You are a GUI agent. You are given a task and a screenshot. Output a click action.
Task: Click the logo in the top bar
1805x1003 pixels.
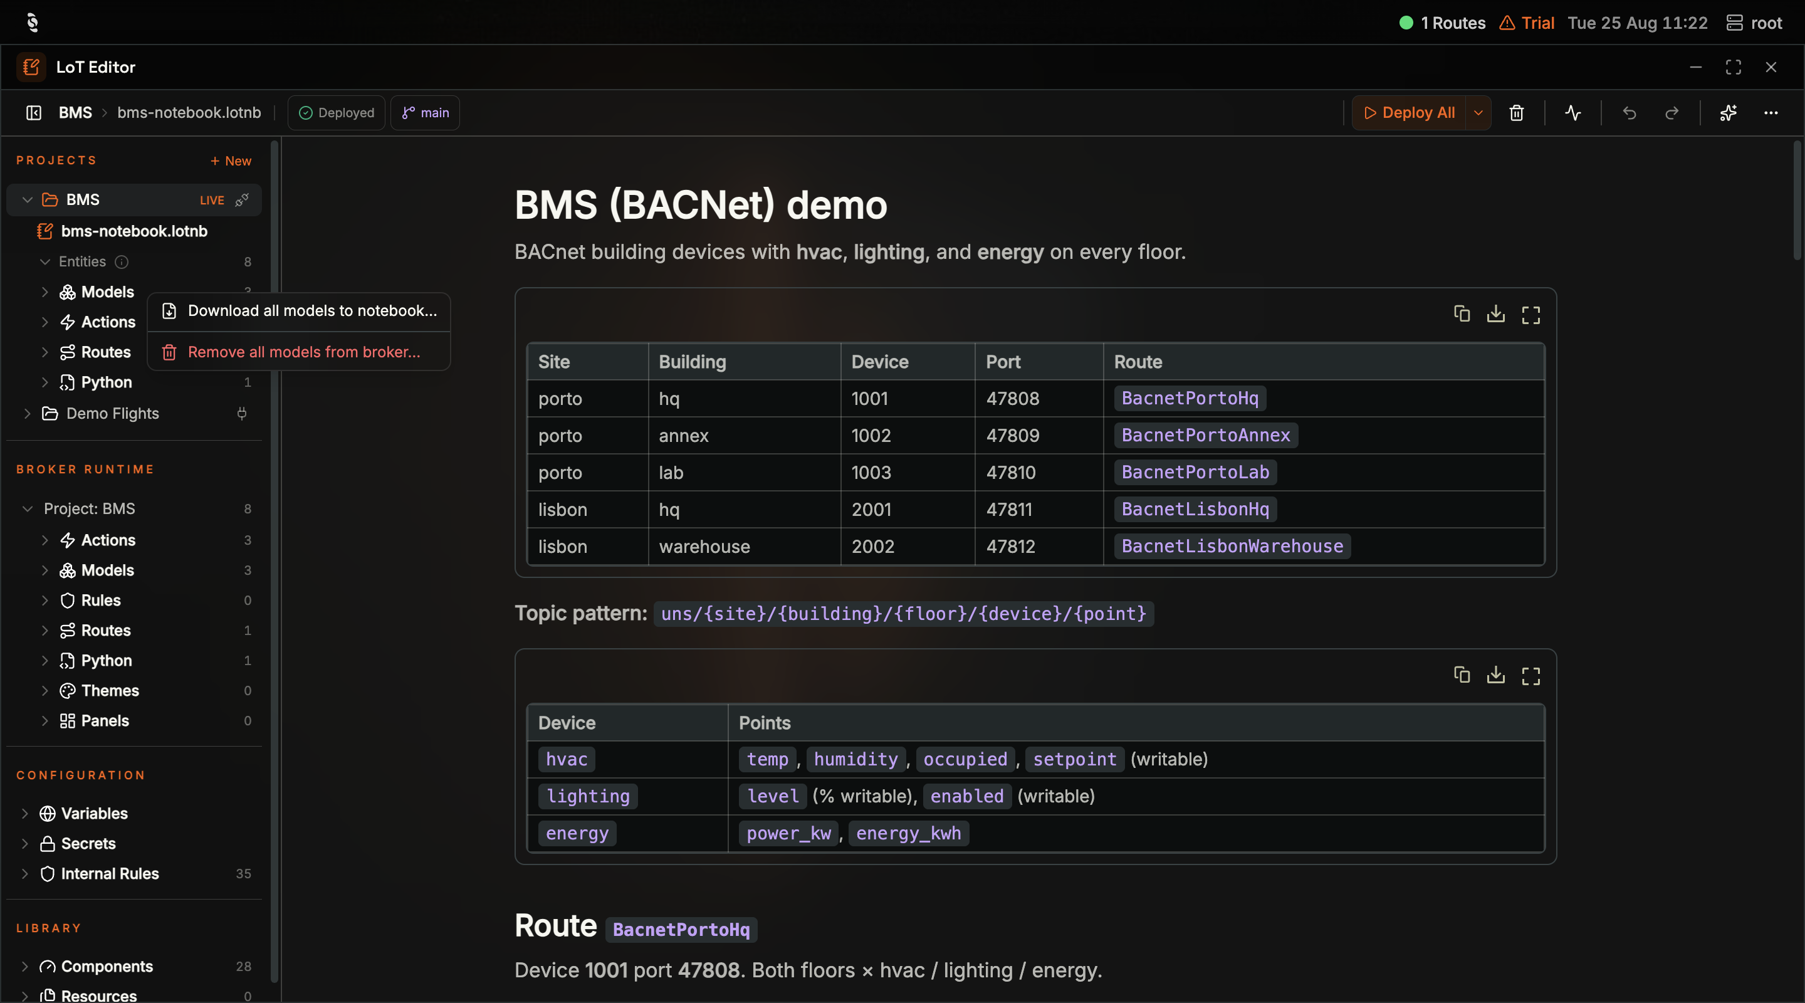pos(32,23)
